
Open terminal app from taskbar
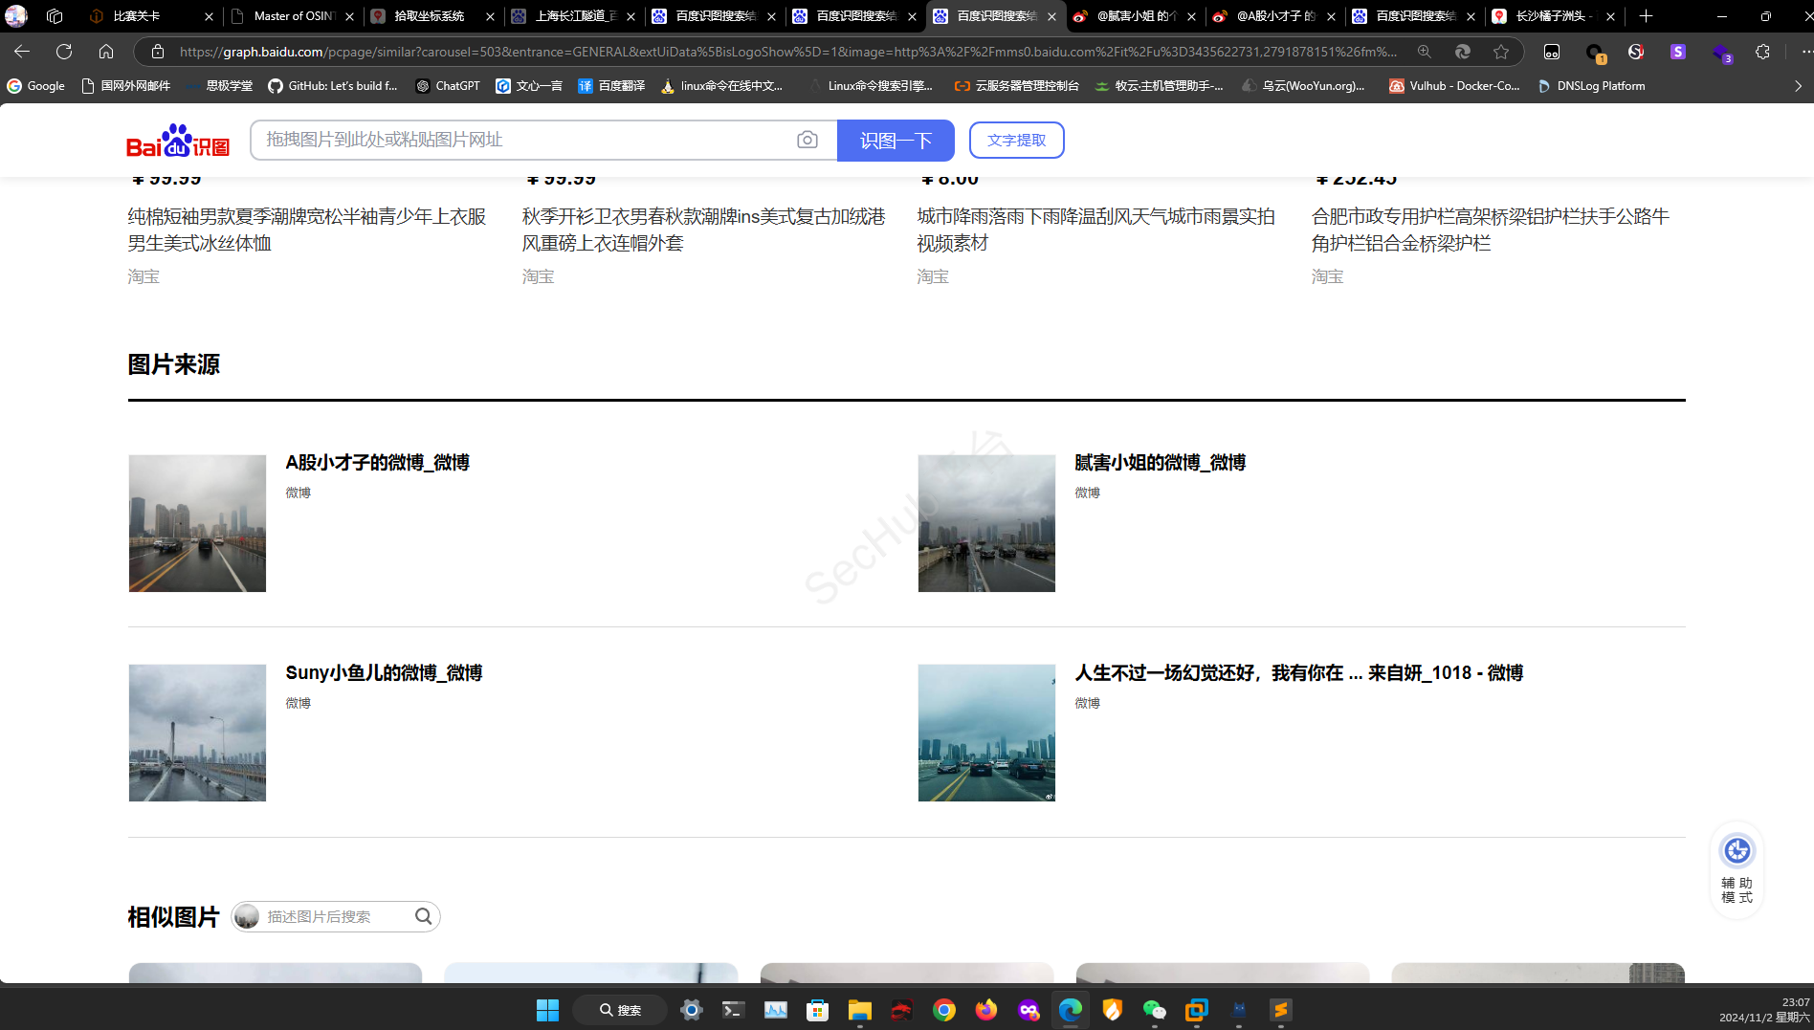click(734, 1010)
